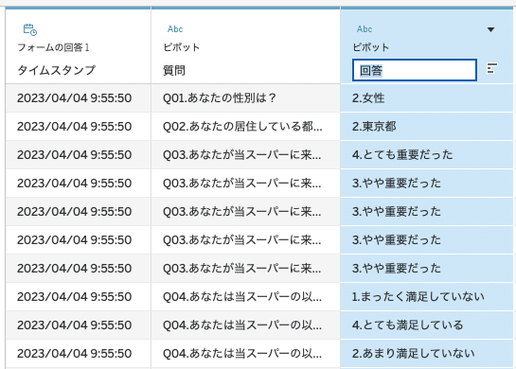Click the ピボット label above 質問
This screenshot has height=369, width=516.
point(182,47)
